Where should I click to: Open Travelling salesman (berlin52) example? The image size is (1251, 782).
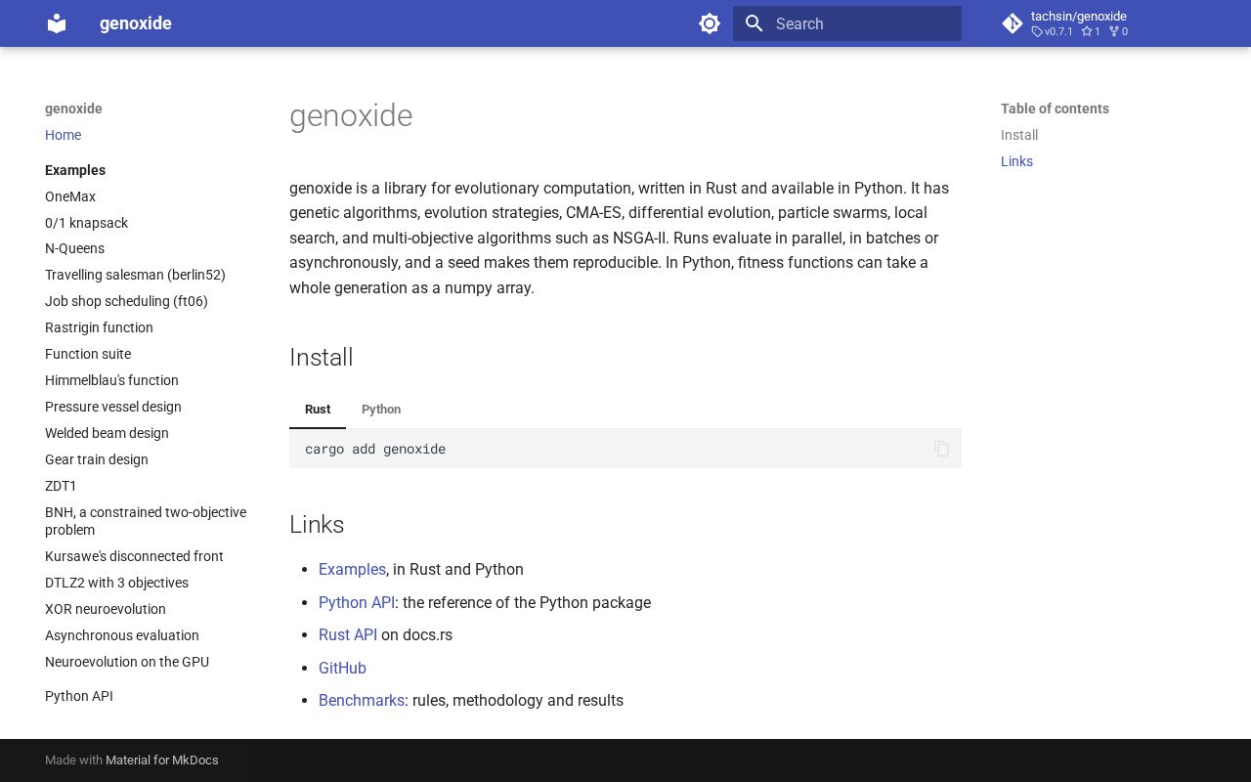[135, 275]
